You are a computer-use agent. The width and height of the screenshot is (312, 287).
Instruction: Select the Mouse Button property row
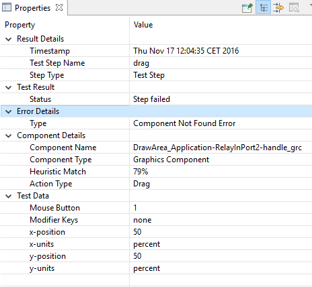click(x=156, y=208)
